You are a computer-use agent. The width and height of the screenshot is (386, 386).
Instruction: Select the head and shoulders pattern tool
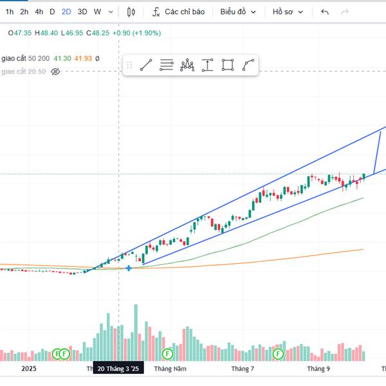(x=187, y=65)
